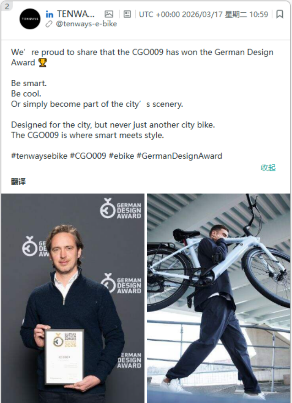Click the framed award certificate in photo

pos(64,357)
